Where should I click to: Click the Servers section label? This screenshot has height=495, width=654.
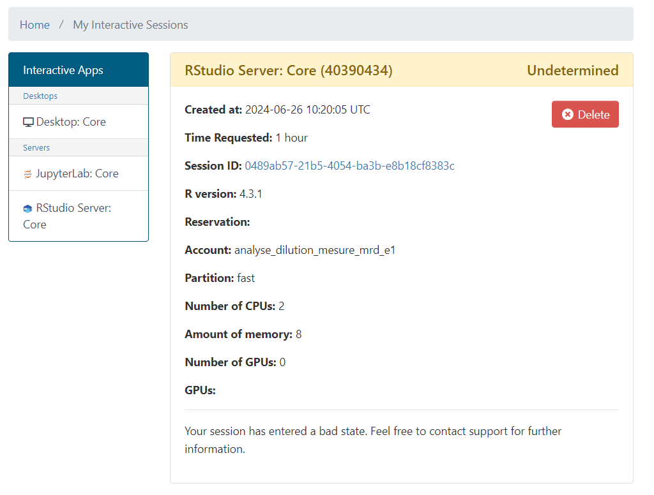(36, 147)
